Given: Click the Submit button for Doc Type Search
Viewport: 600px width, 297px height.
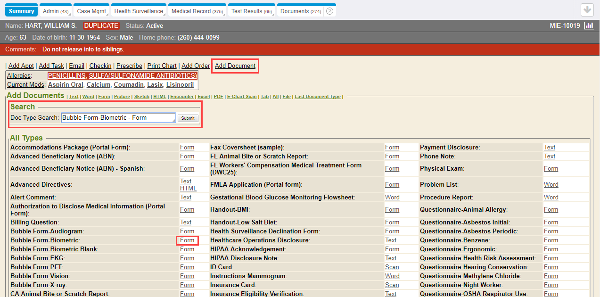Looking at the screenshot, I should [x=188, y=118].
